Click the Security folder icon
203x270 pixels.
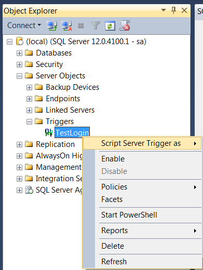[29, 64]
